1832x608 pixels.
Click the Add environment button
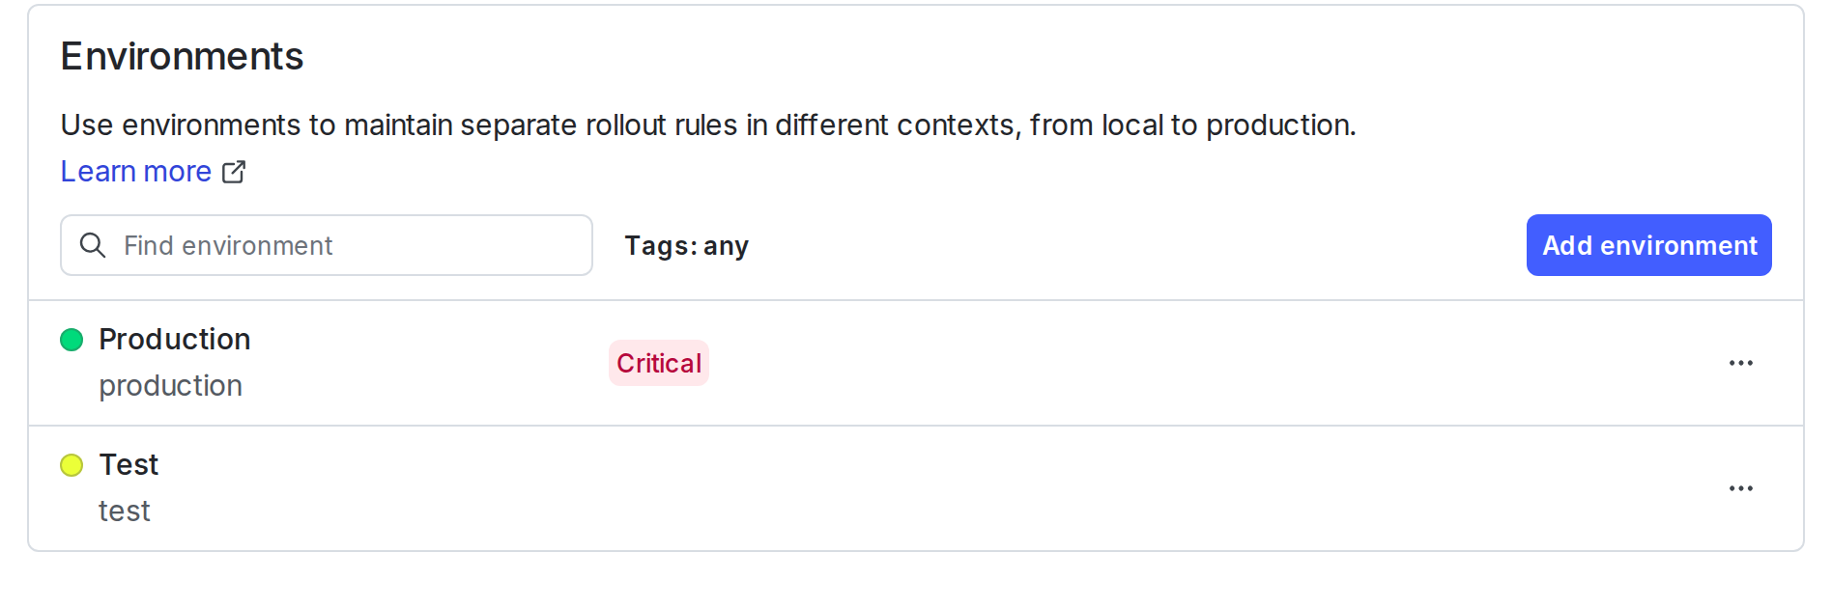tap(1648, 245)
